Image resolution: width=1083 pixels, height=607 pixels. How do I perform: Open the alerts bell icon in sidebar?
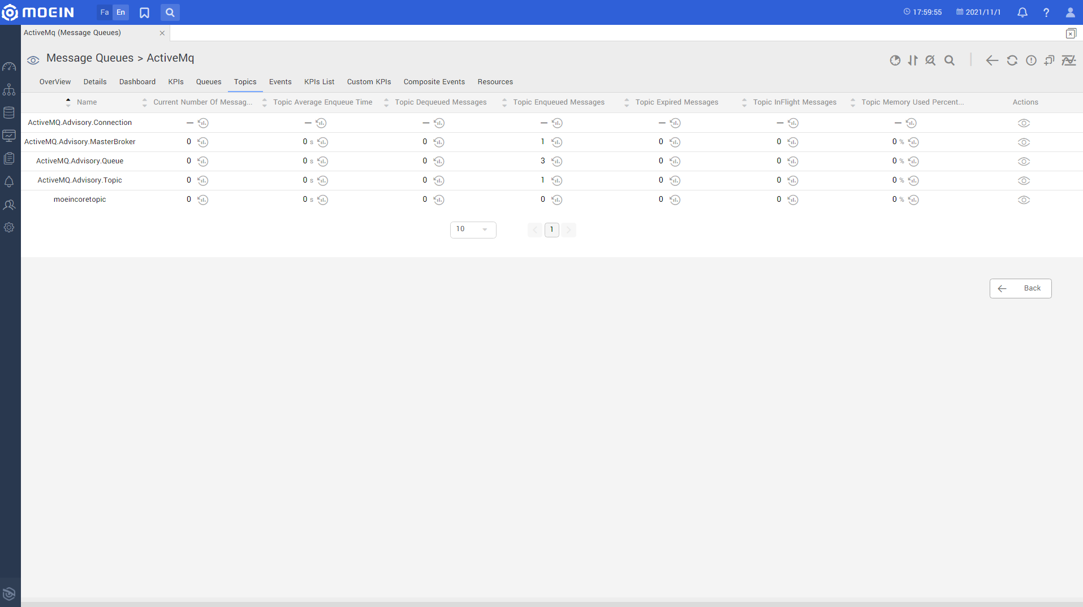click(9, 181)
